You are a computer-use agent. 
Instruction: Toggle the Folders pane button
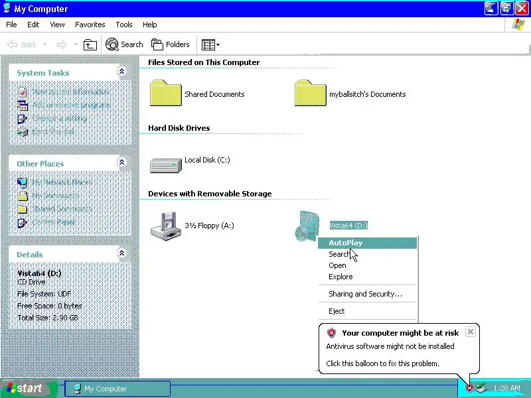click(171, 44)
